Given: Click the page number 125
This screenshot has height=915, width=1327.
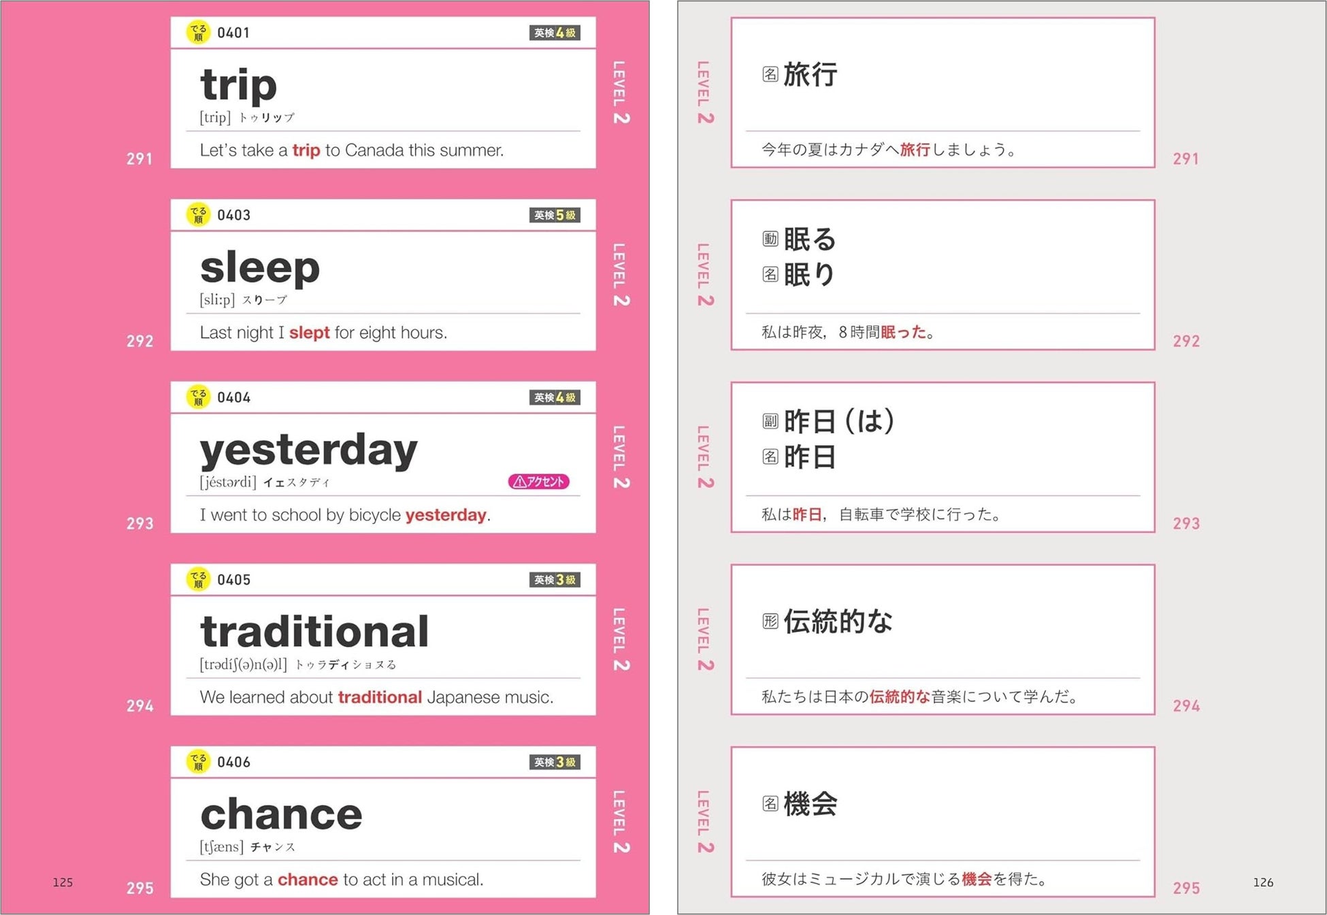Looking at the screenshot, I should (63, 882).
